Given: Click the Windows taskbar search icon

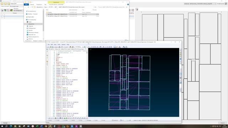Looking at the screenshot, I should coord(6,126).
